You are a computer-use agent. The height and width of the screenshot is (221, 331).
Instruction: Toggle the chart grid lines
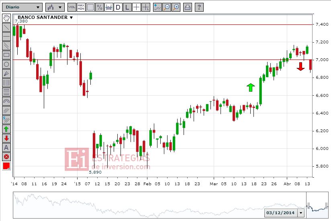click(90, 7)
